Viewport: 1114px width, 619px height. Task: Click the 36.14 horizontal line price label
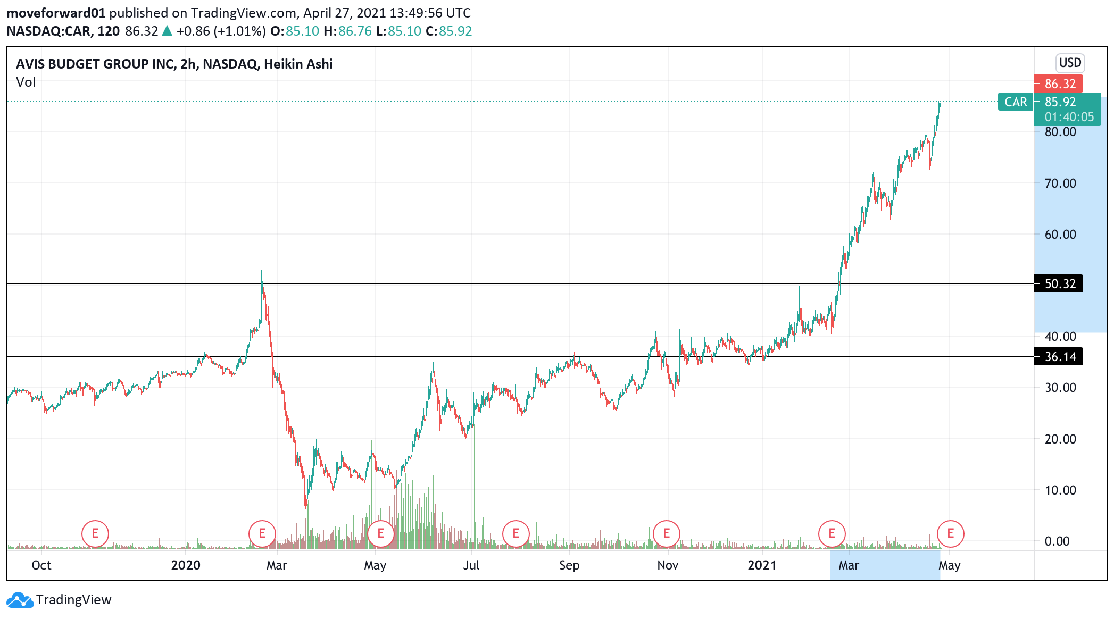[x=1060, y=356]
